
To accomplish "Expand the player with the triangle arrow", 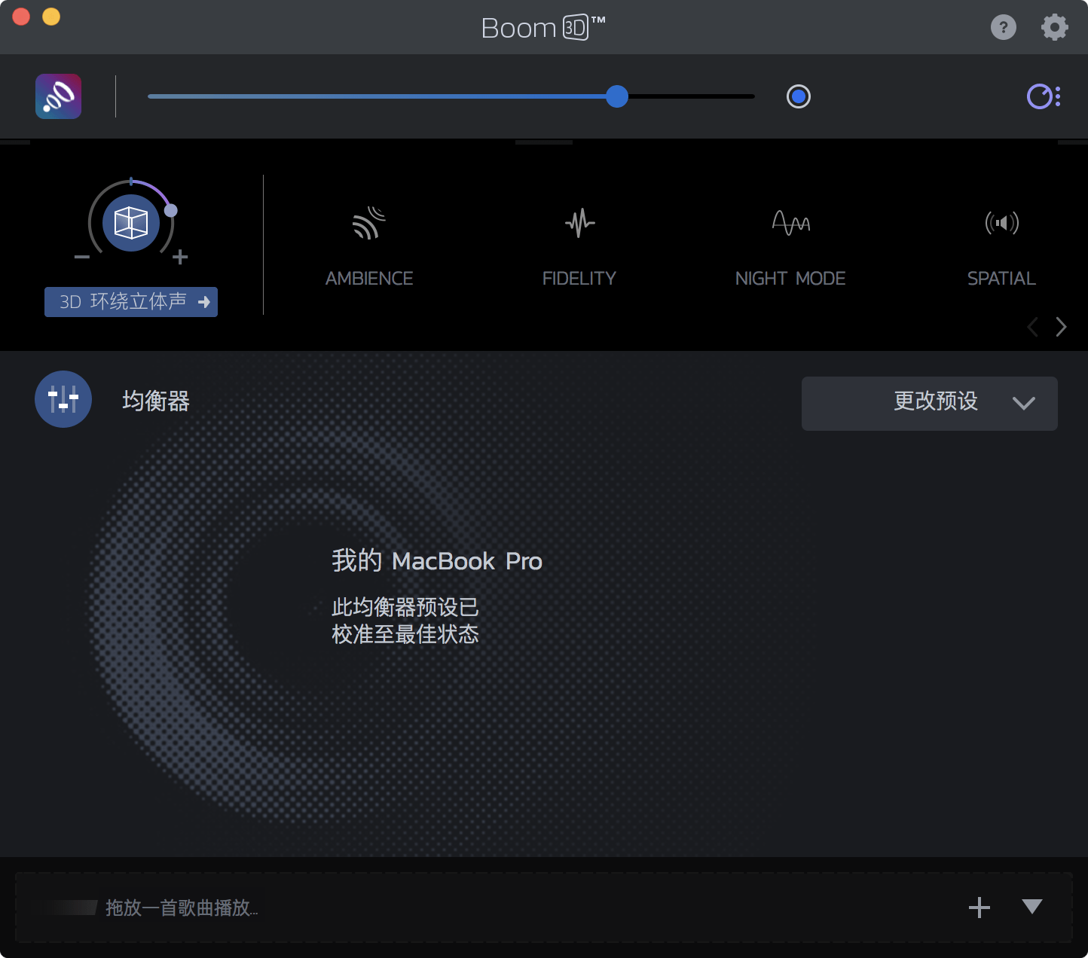I will (x=1032, y=906).
